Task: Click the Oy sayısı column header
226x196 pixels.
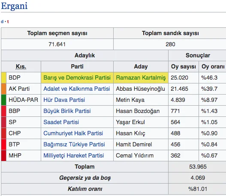Action: 184,67
